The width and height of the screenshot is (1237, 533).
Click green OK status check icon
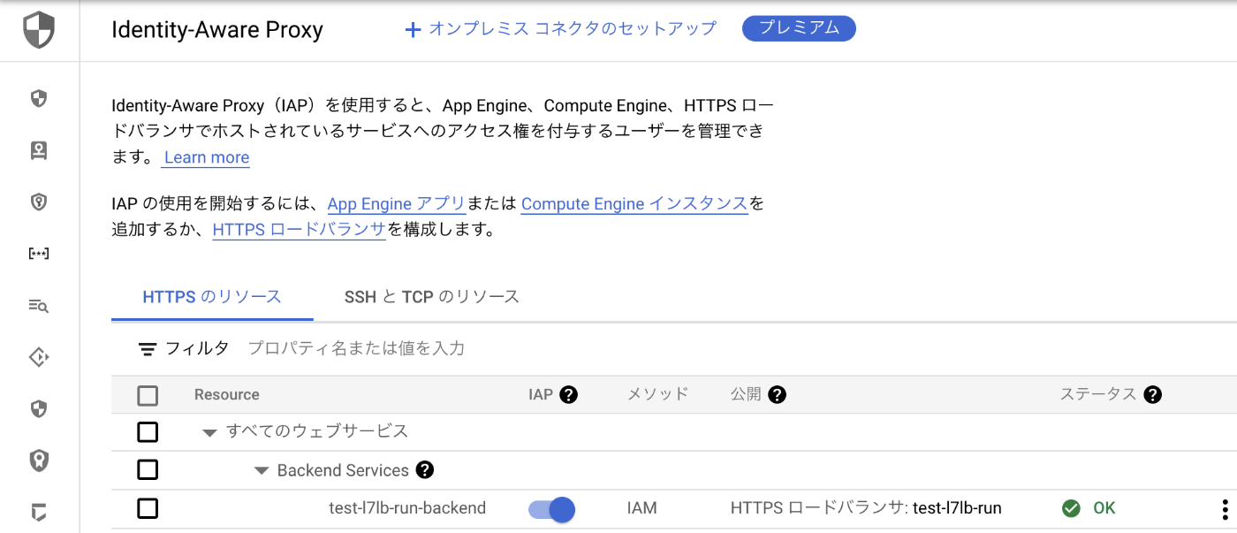(x=1071, y=508)
